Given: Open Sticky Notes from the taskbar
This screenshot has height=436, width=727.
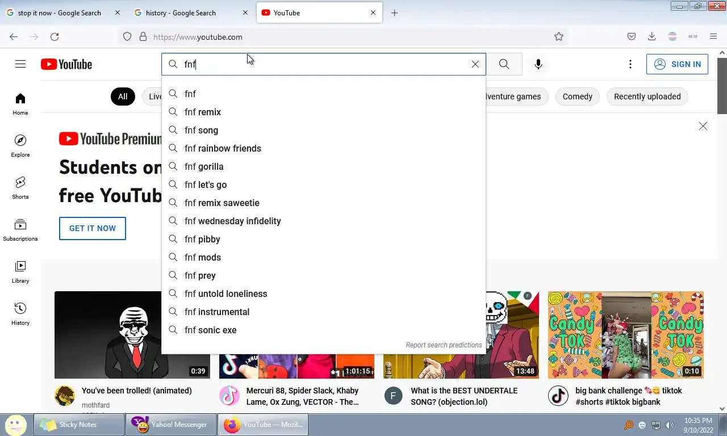Looking at the screenshot, I should click(x=79, y=425).
